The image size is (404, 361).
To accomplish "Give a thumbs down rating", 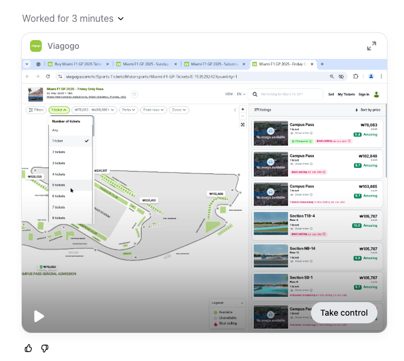I will point(45,349).
